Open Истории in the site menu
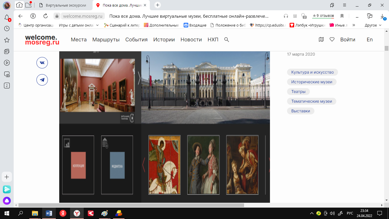Viewport: 389px width, 219px height. [x=164, y=40]
